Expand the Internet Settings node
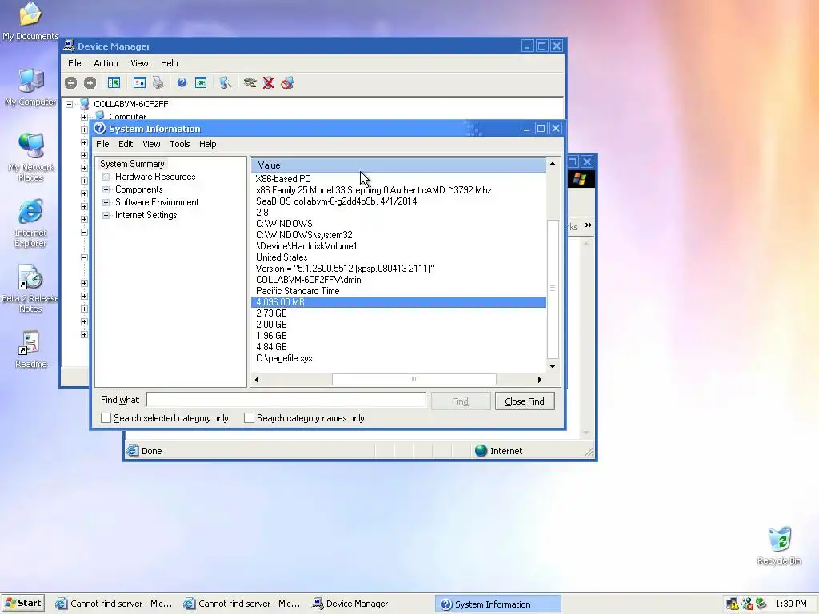This screenshot has height=614, width=819. (106, 215)
